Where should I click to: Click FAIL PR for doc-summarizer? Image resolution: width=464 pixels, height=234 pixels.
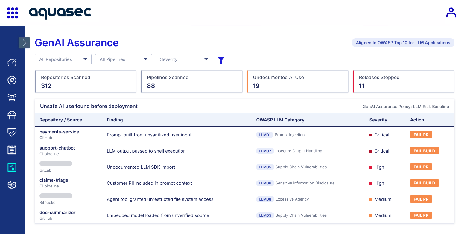[x=421, y=215]
